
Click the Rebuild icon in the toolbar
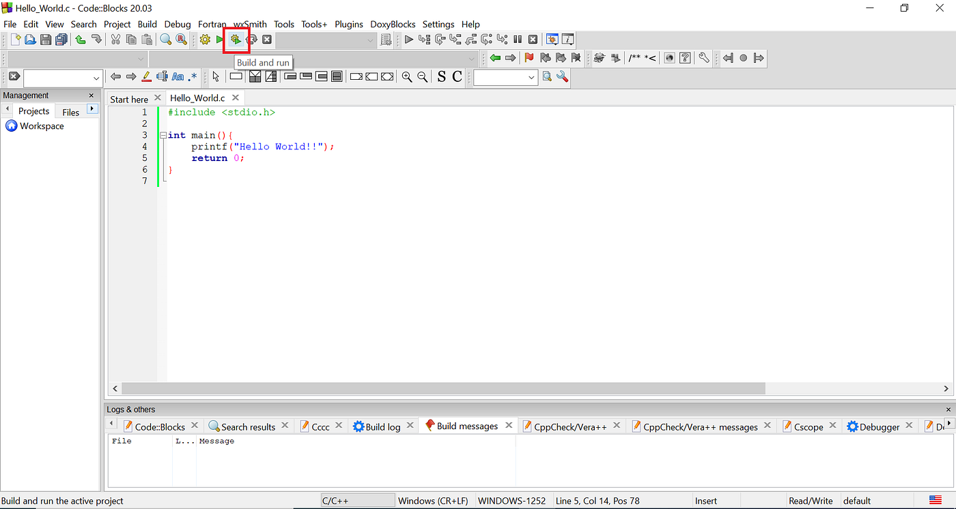pos(251,40)
